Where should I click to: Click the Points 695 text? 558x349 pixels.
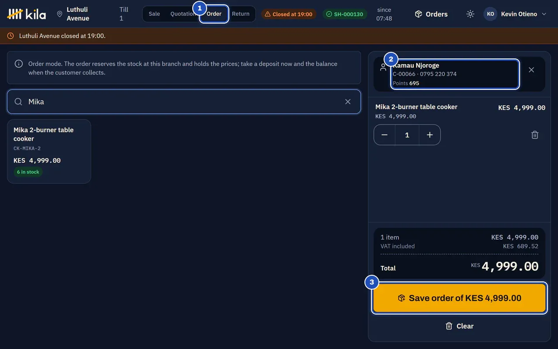406,83
